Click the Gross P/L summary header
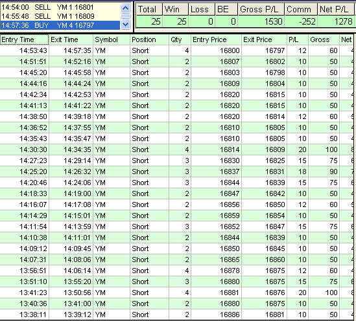 click(261, 9)
